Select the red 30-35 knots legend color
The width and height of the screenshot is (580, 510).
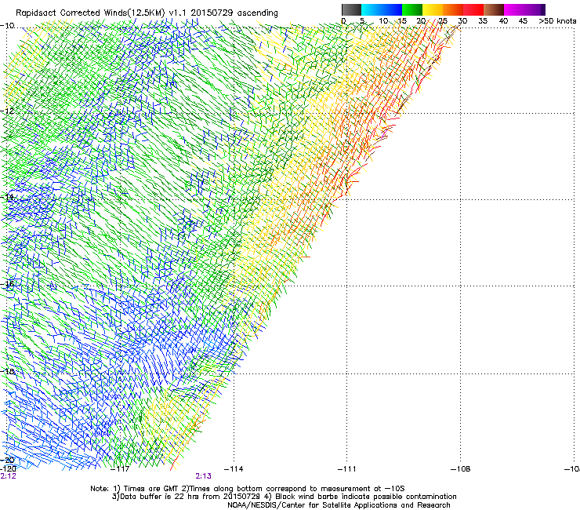(x=473, y=9)
